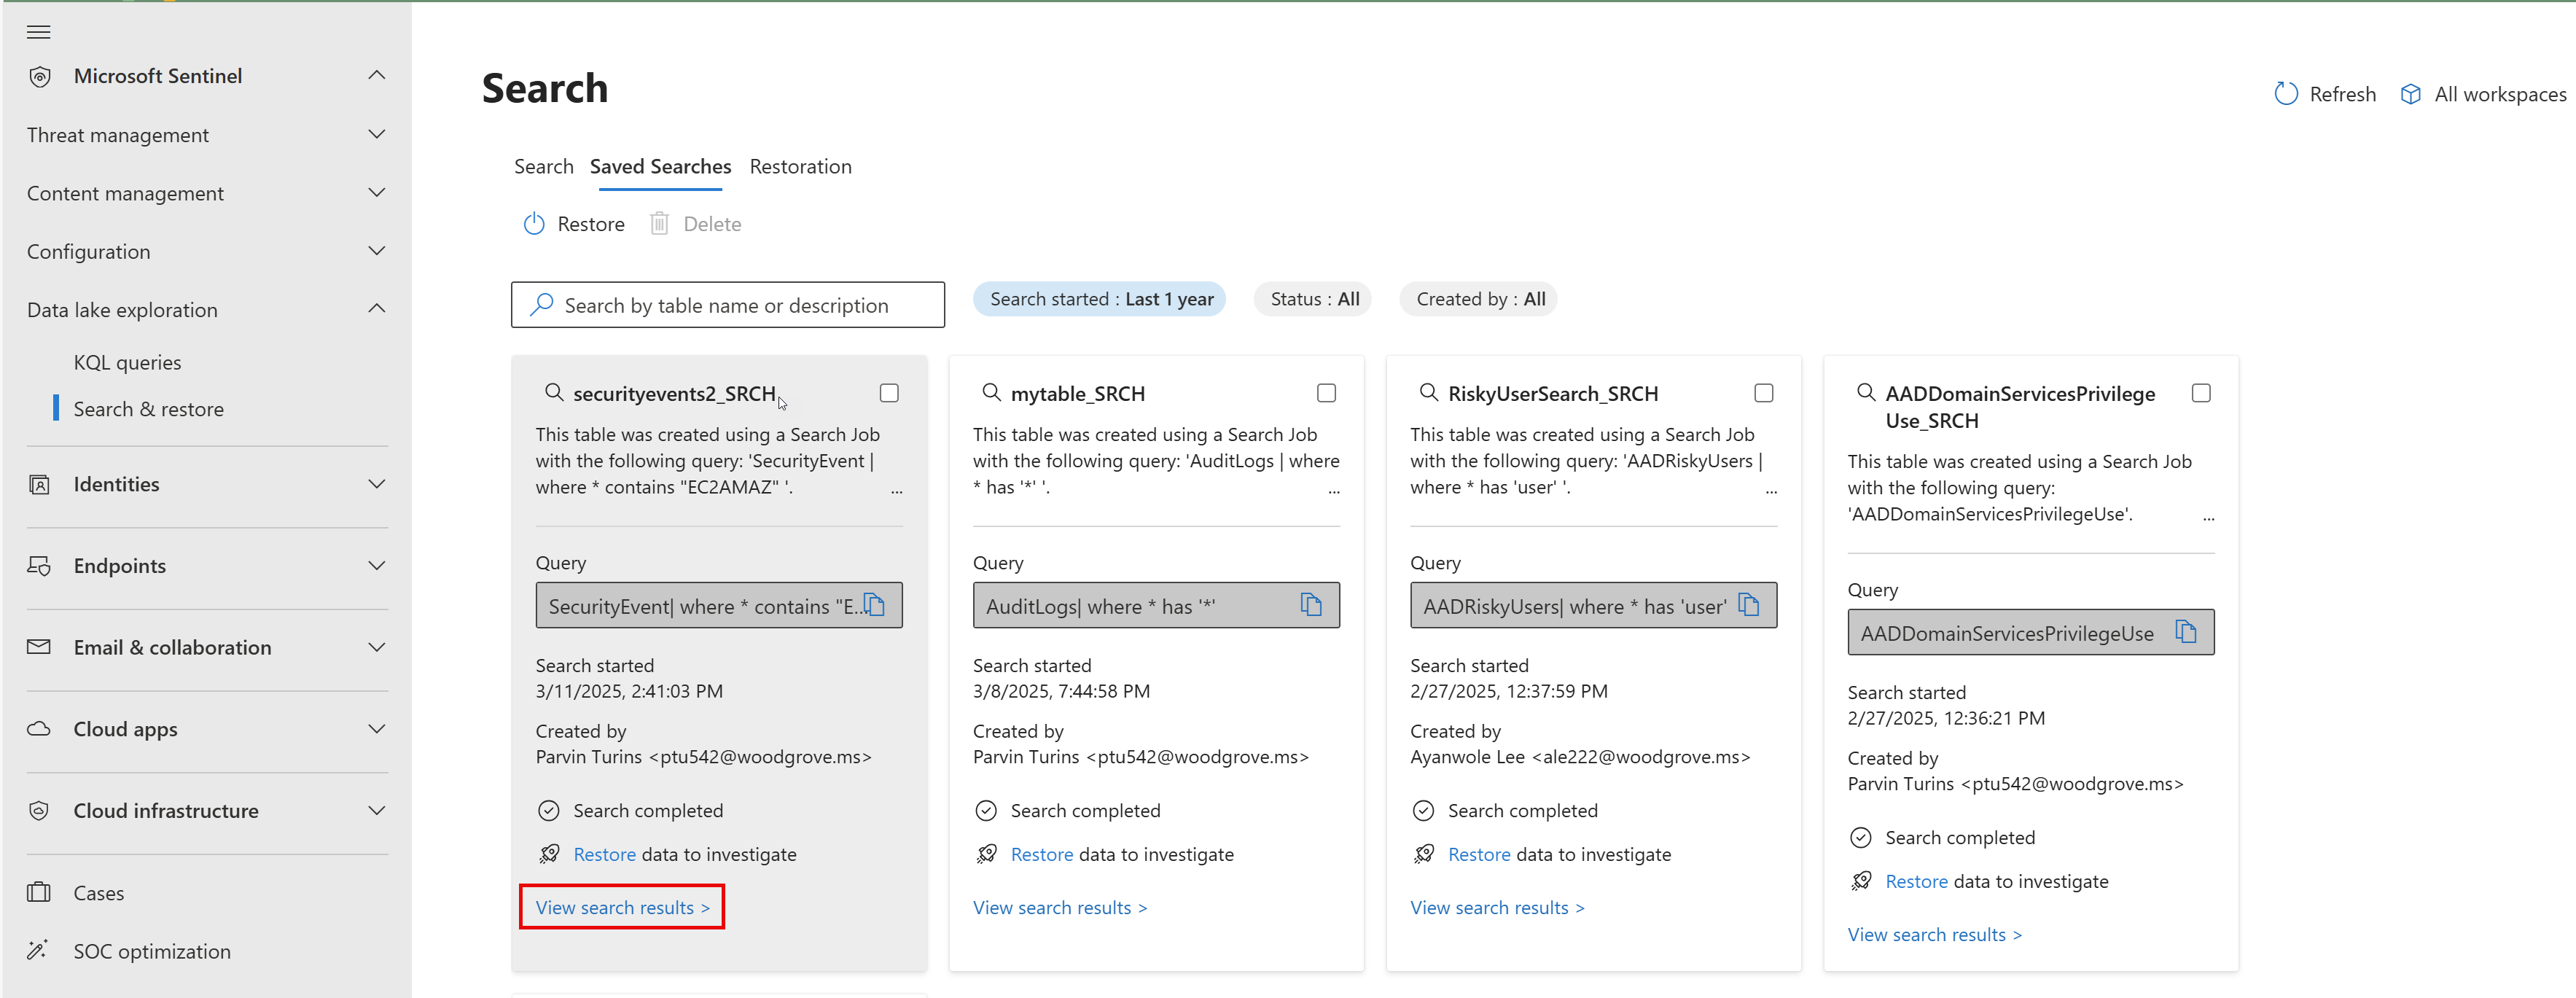Click Restore link in RiskyUserSearch card
This screenshot has height=998, width=2576.
(1478, 855)
